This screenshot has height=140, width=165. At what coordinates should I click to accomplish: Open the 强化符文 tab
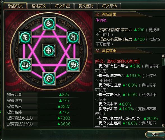[x=39, y=6]
